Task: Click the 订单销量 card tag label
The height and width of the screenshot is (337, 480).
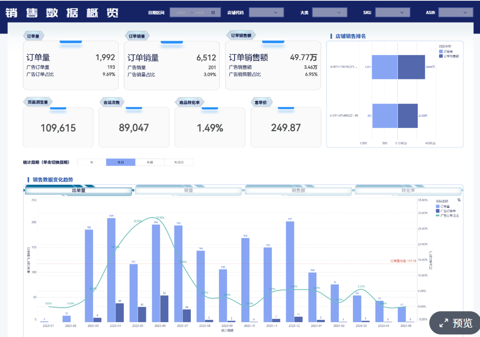Action: click(x=137, y=36)
